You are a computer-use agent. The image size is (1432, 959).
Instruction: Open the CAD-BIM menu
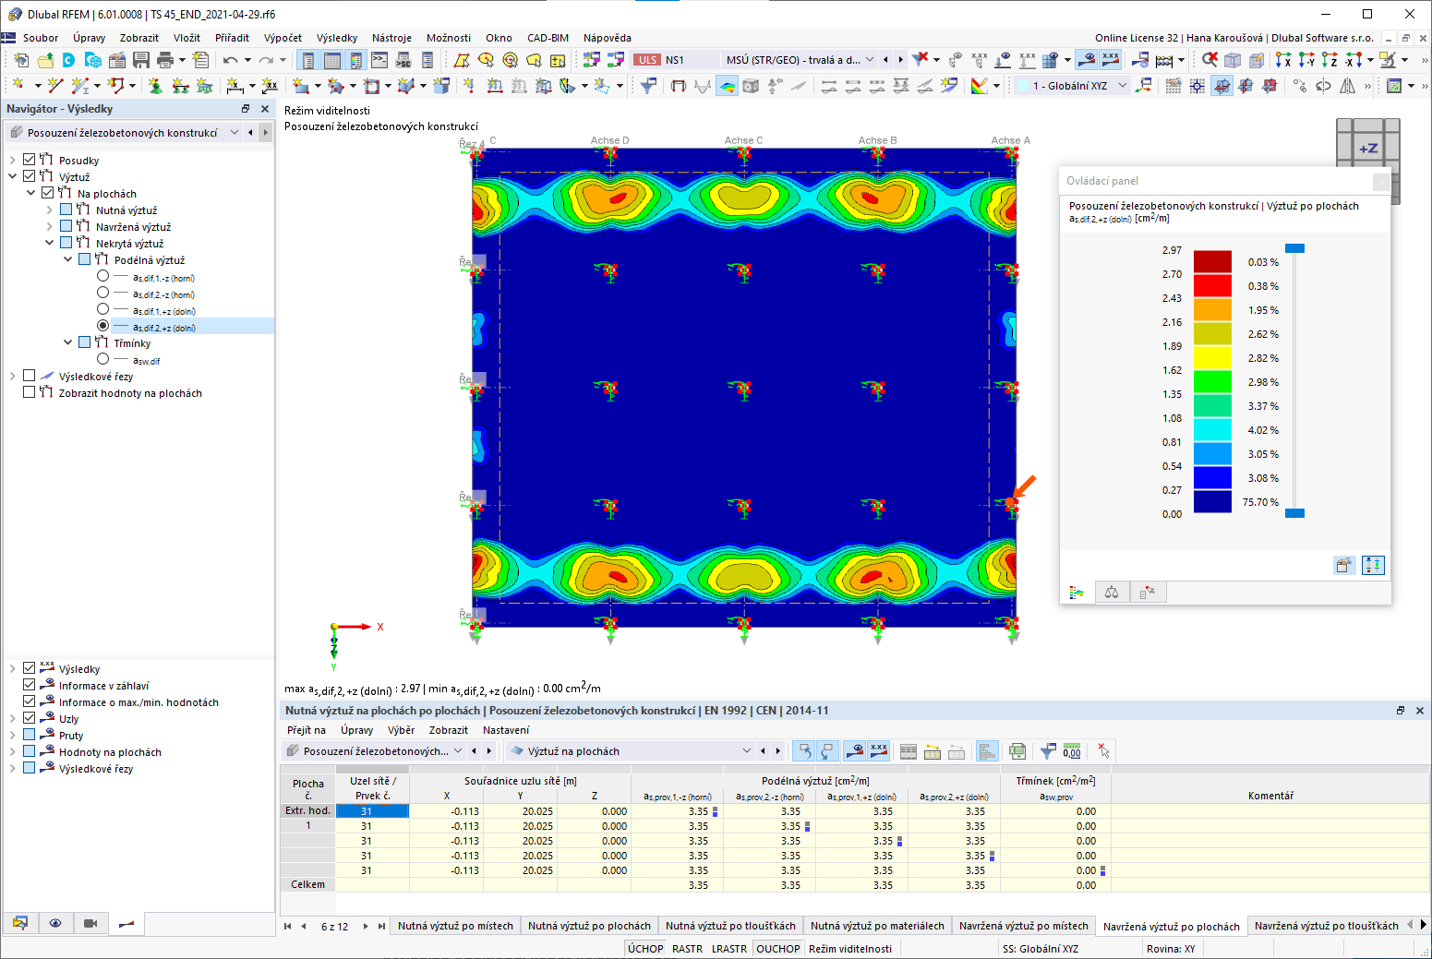point(548,38)
